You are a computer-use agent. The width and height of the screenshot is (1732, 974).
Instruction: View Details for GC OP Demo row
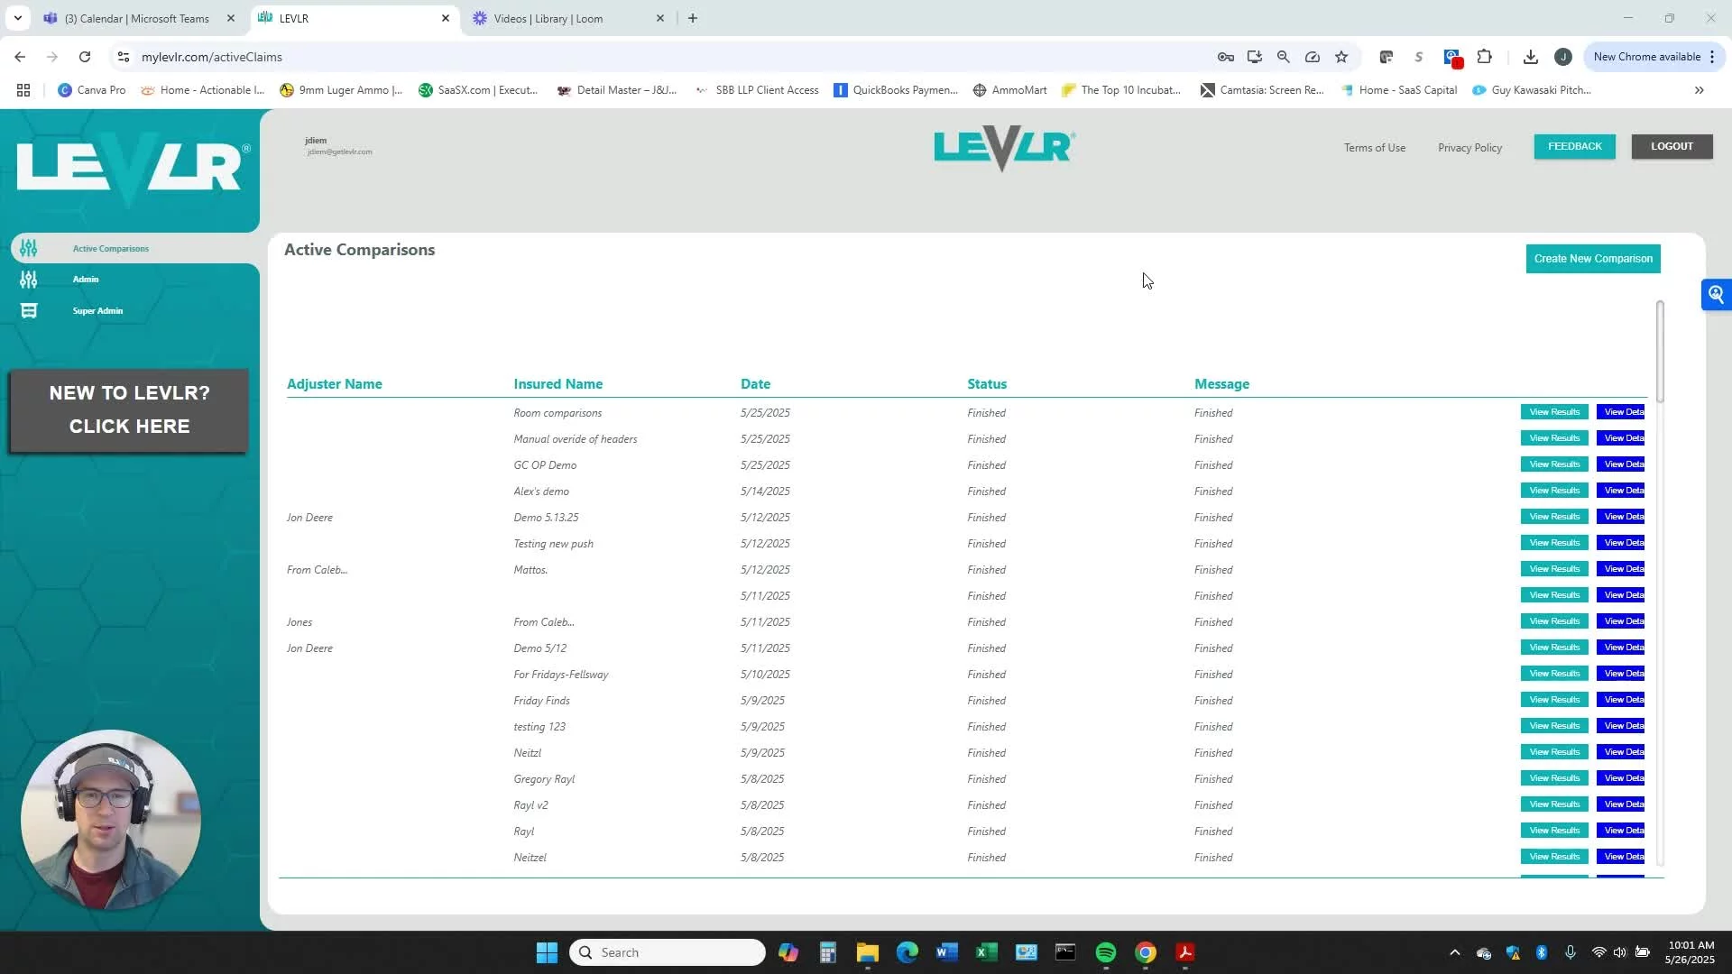1621,464
